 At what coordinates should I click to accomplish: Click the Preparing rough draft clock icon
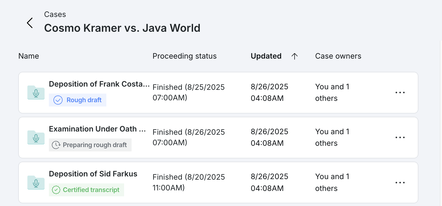pos(56,145)
